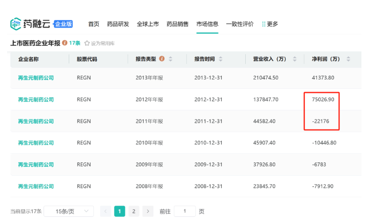This screenshot has width=365, height=223.
Task: Open 再生元制药公司 link in 2008 row
Action: point(36,186)
